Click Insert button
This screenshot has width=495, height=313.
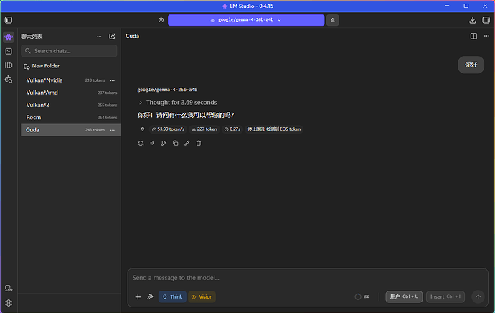click(x=445, y=296)
